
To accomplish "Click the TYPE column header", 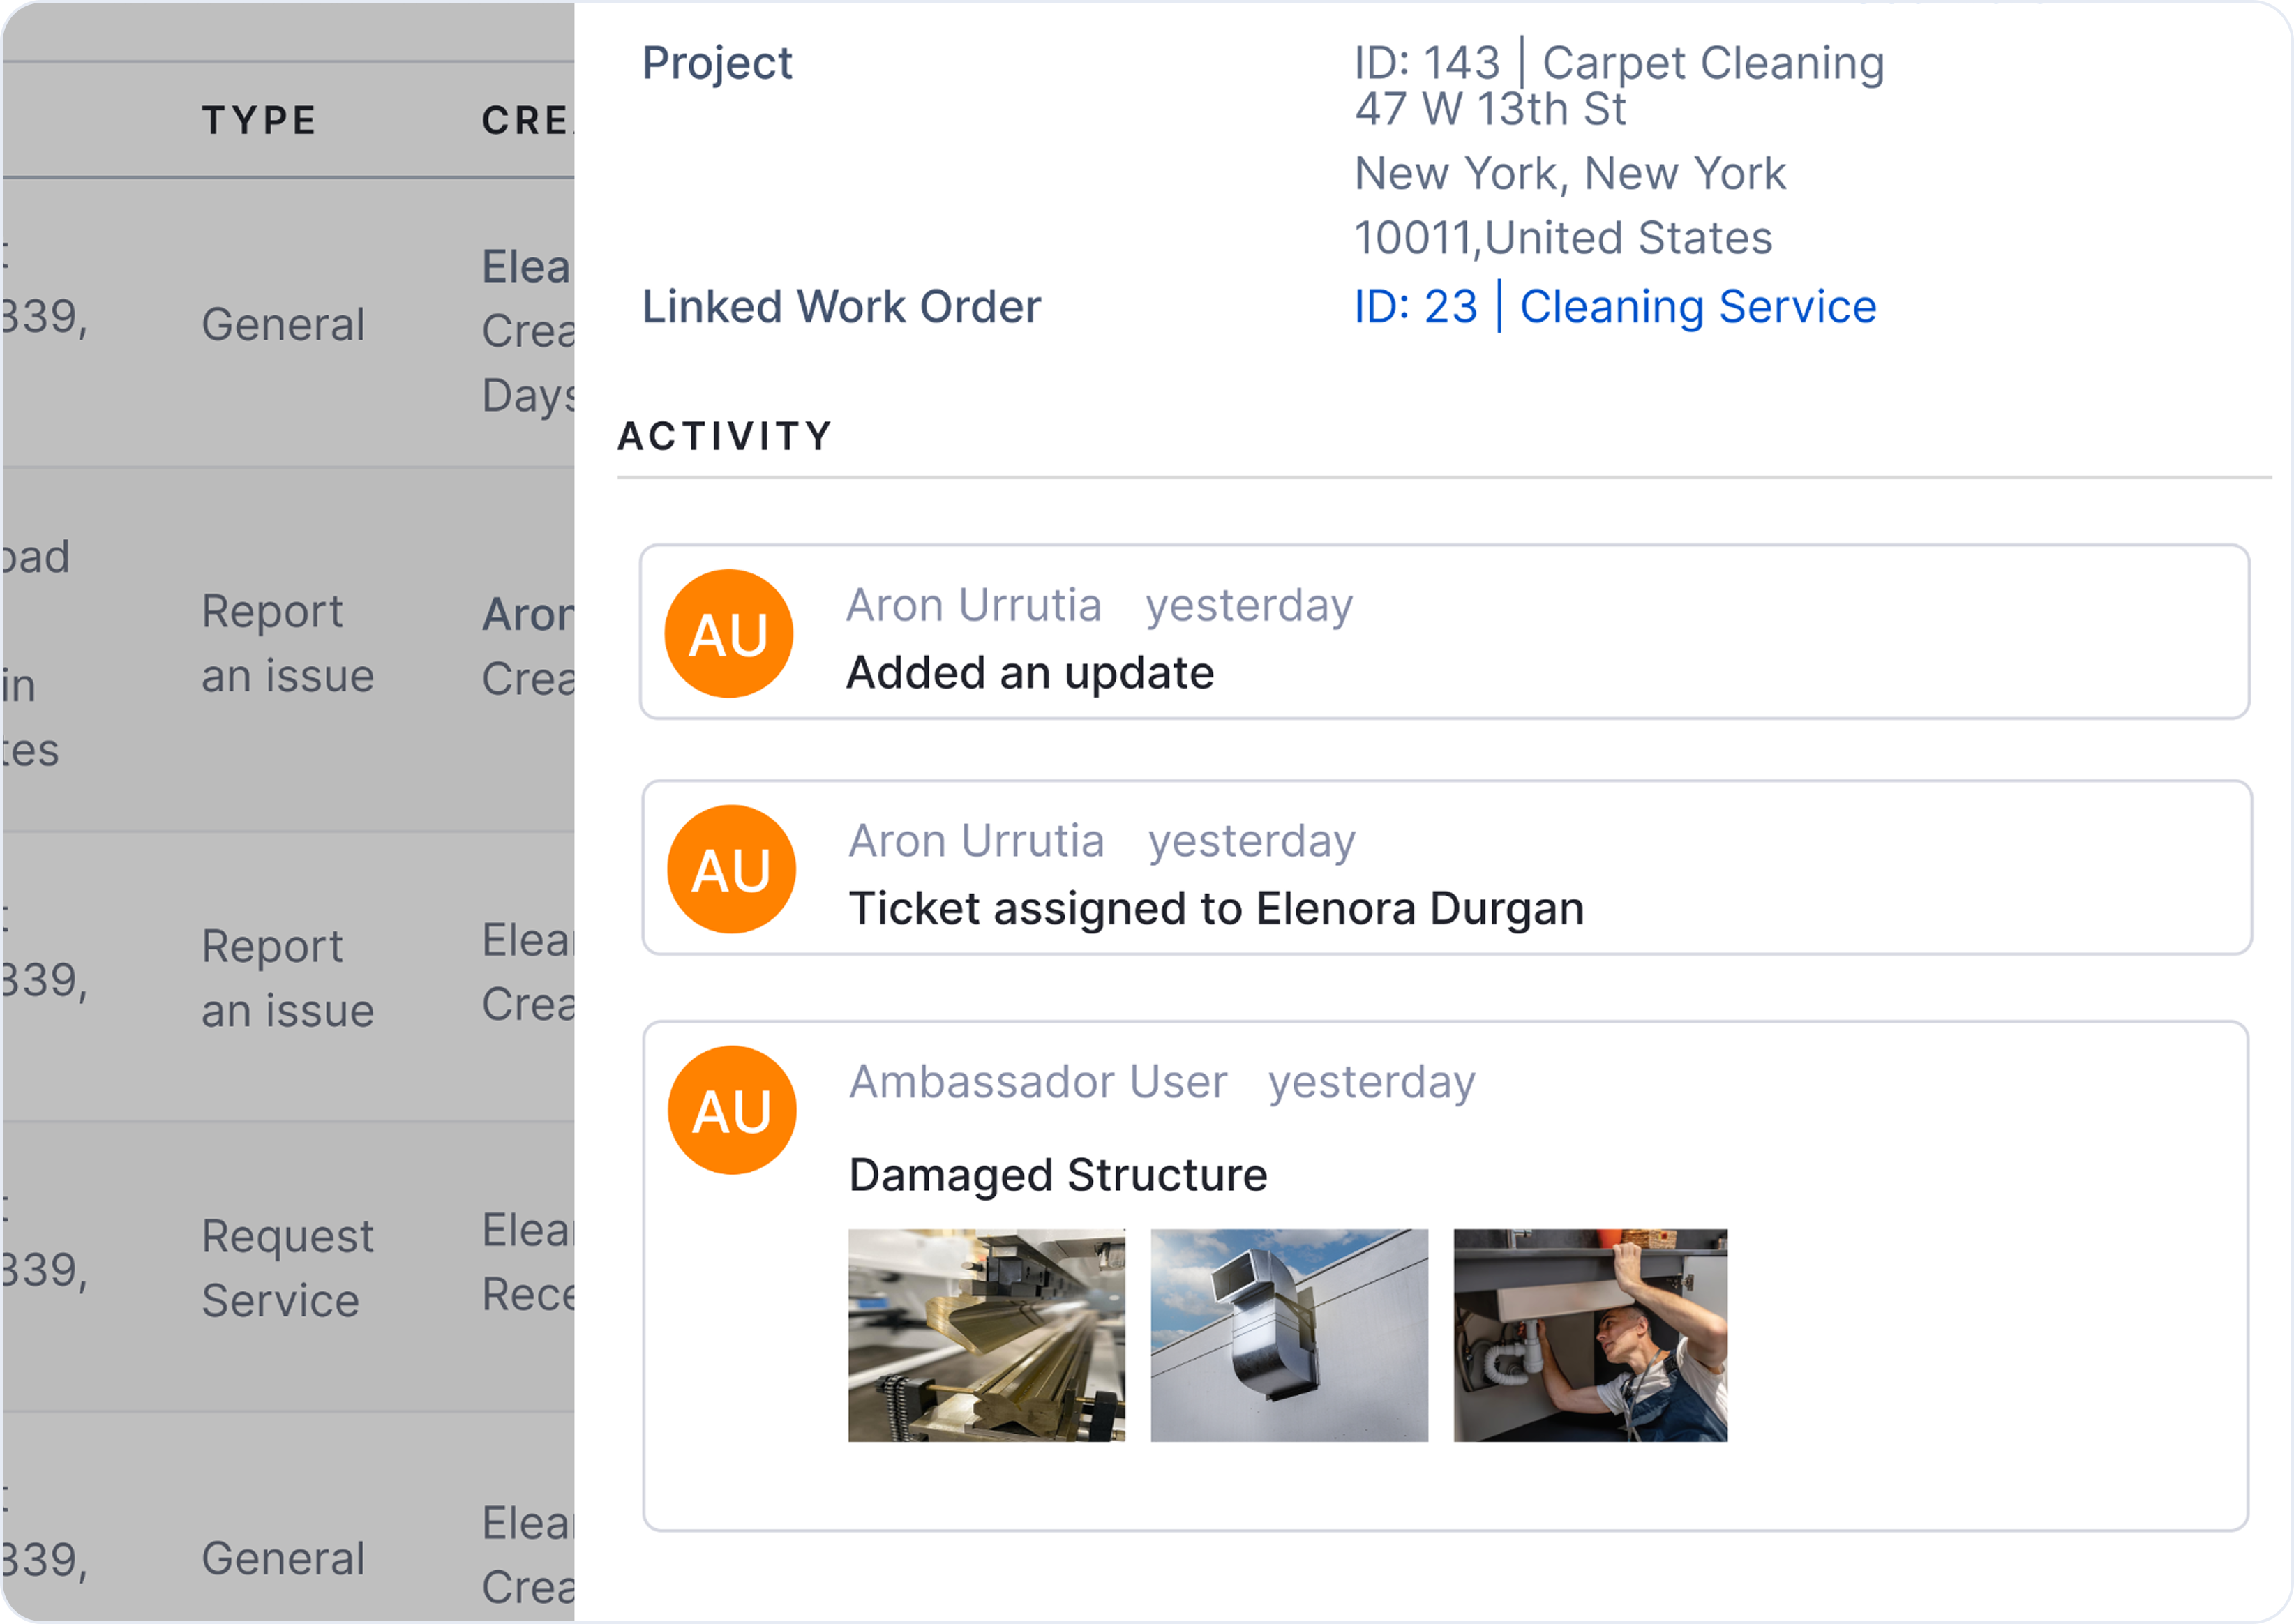I will (x=259, y=120).
